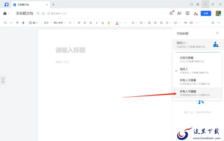This screenshot has width=224, height=141.
Task: Click the last saved status indicator
Action: point(57,13)
